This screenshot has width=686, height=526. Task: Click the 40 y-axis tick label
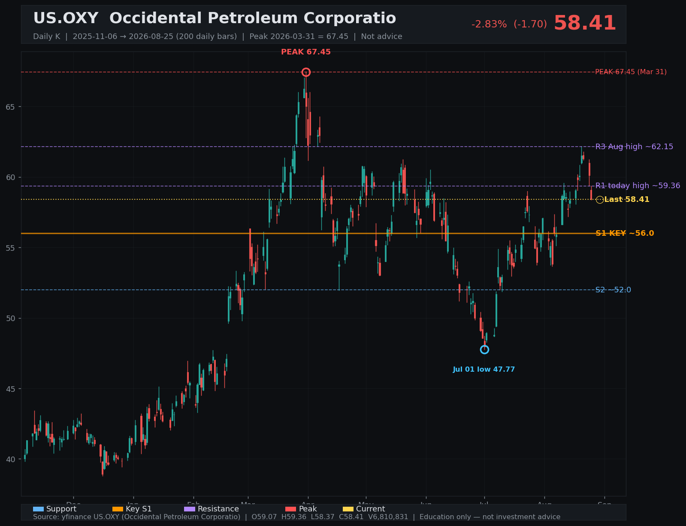(9, 460)
